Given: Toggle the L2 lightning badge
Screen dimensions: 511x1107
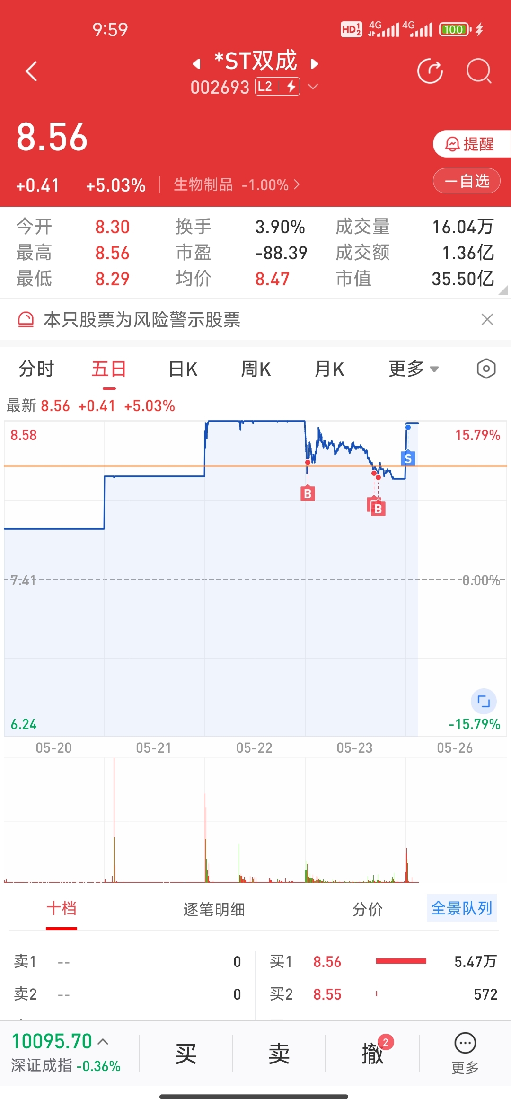Looking at the screenshot, I should click(278, 87).
